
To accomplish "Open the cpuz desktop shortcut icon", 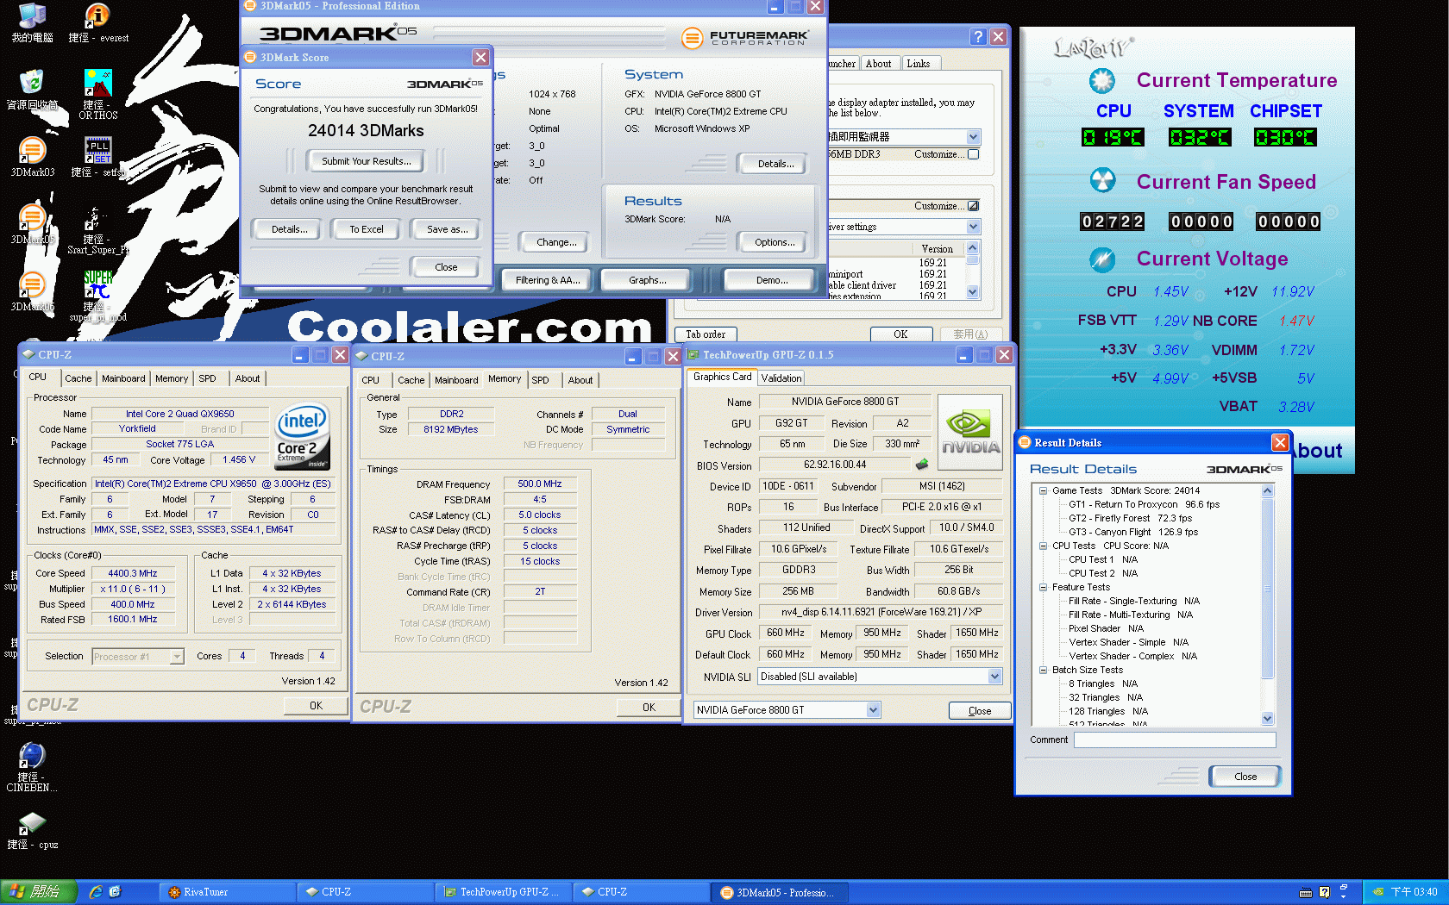I will (32, 830).
